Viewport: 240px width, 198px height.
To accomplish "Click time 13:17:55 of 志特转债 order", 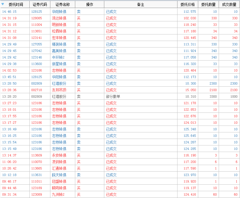I will pyautogui.click(x=9, y=116).
